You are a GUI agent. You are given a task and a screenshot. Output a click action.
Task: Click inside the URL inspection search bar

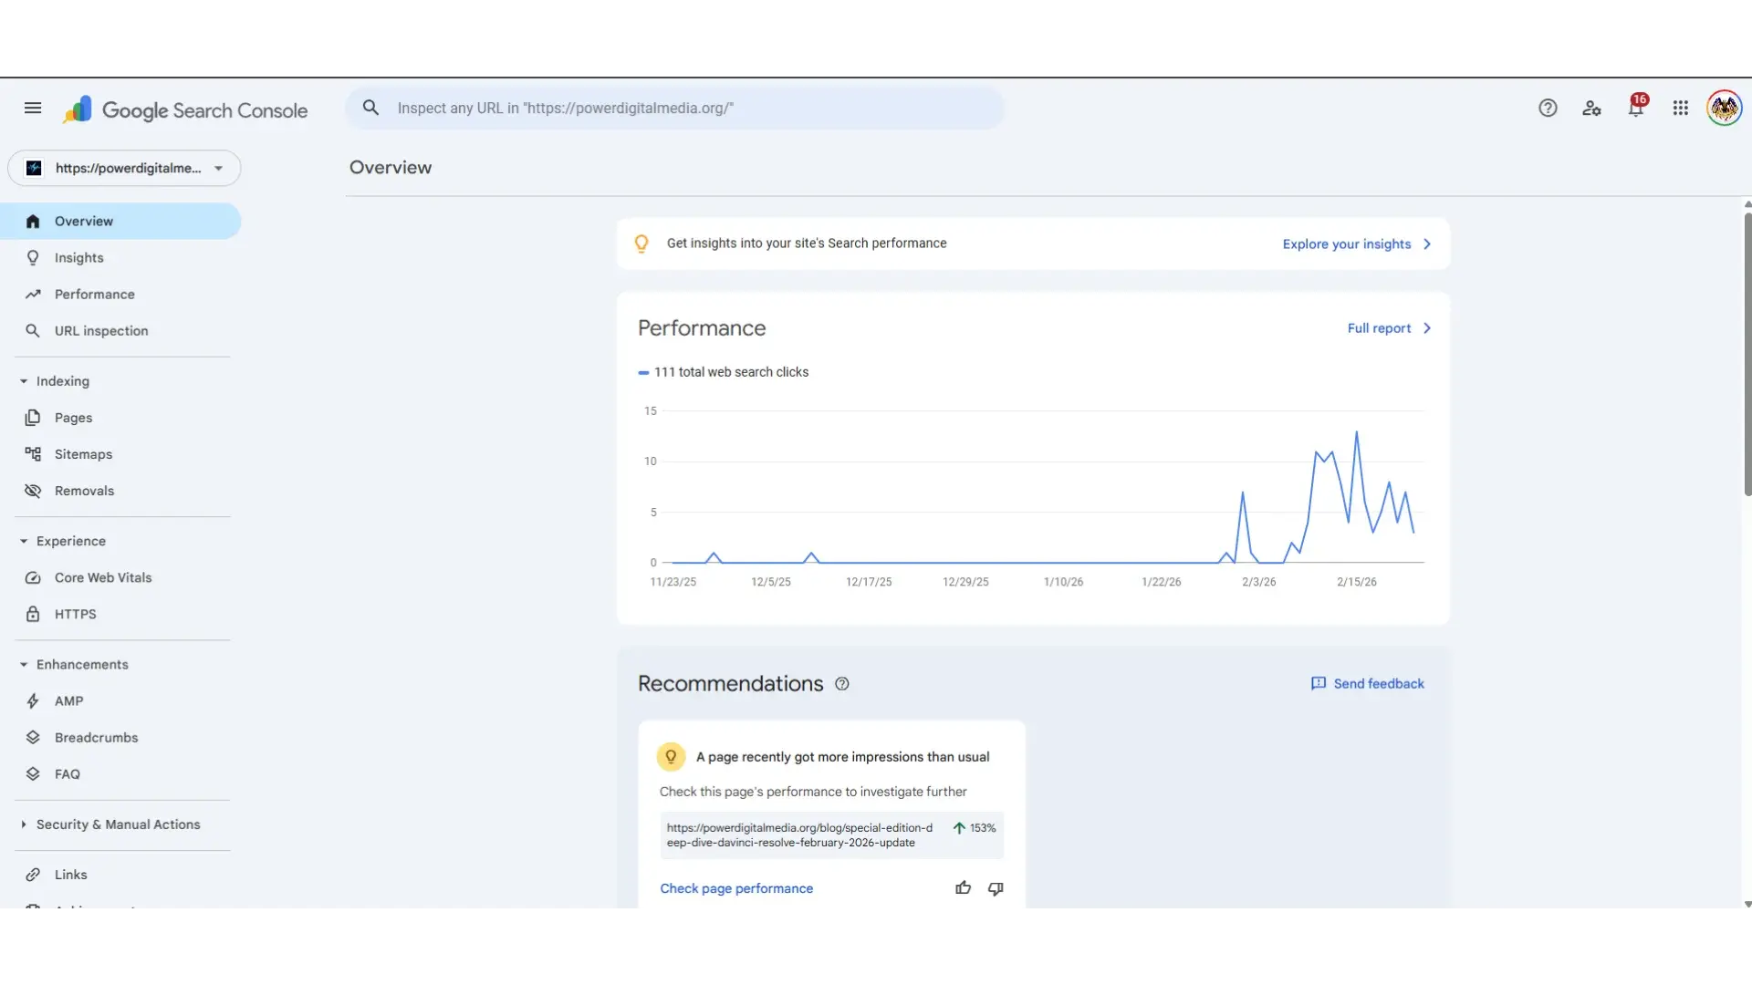tap(675, 108)
